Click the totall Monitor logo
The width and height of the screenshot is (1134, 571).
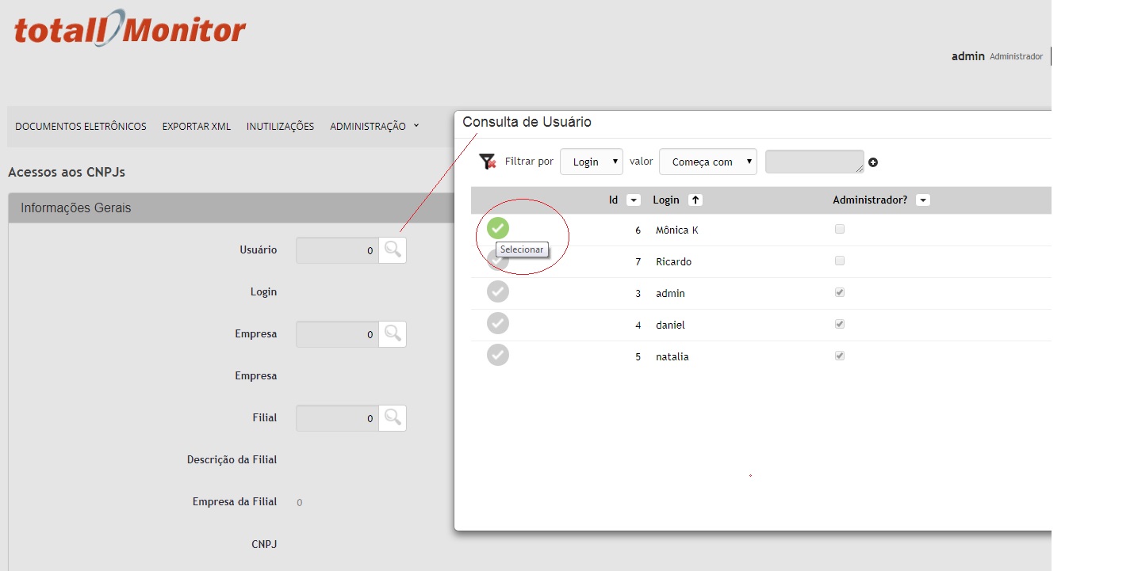click(x=130, y=29)
